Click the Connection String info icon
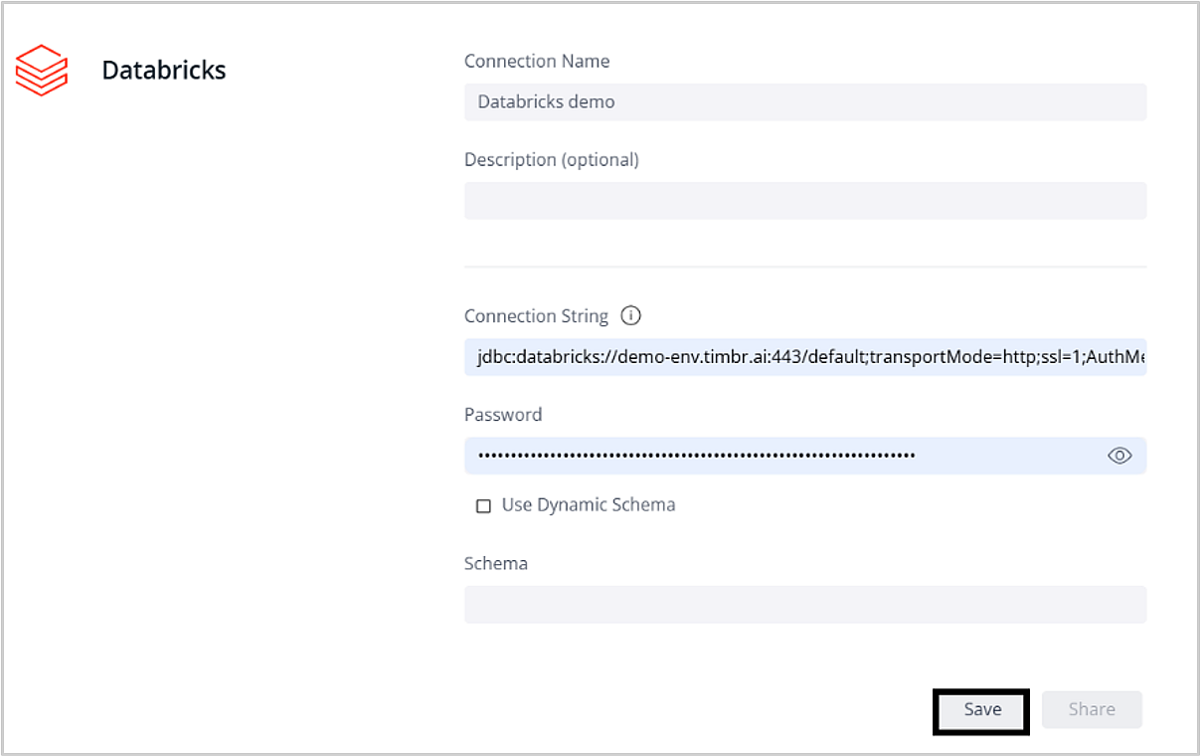This screenshot has height=756, width=1202. pyautogui.click(x=630, y=315)
